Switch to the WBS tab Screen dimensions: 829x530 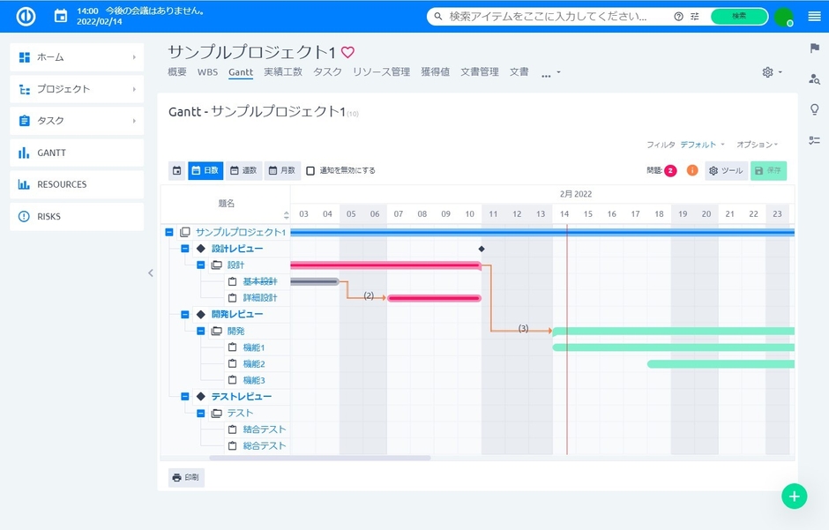click(208, 72)
